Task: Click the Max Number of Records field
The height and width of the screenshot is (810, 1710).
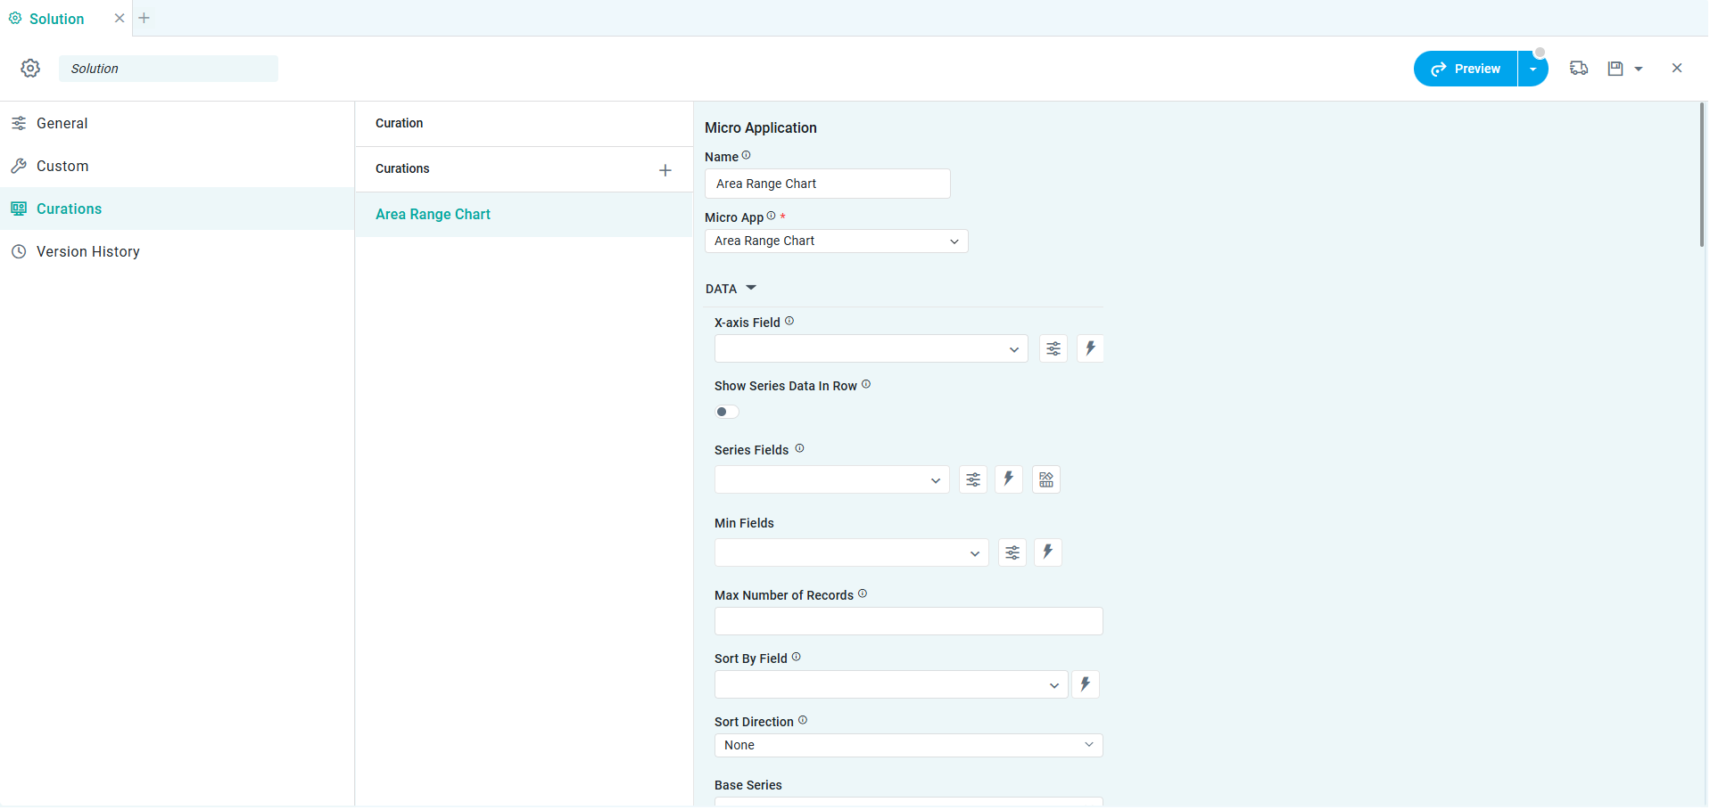Action: click(908, 621)
